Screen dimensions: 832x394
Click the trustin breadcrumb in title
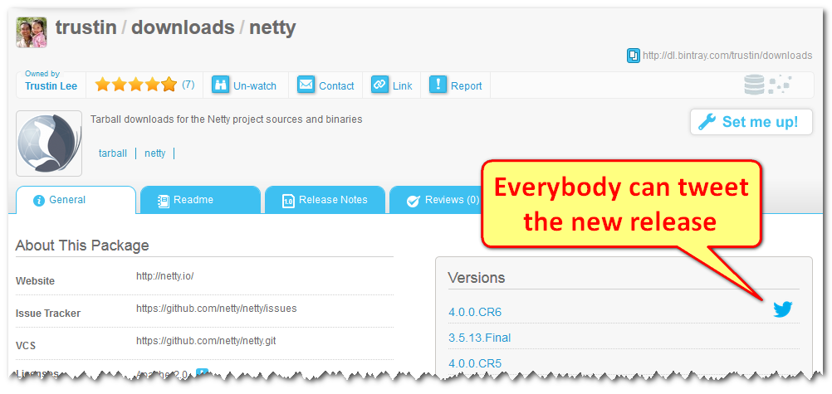coord(86,27)
